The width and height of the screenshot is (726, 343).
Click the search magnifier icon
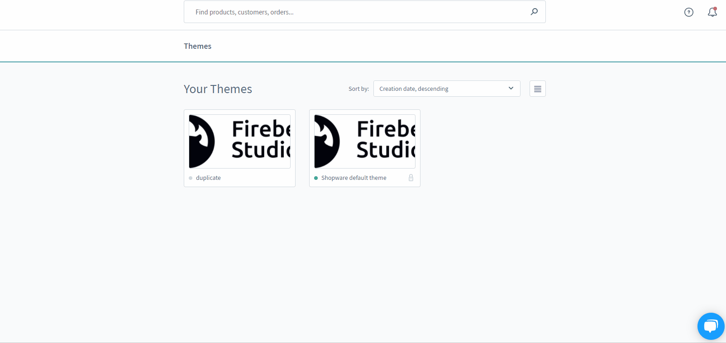[x=534, y=12]
